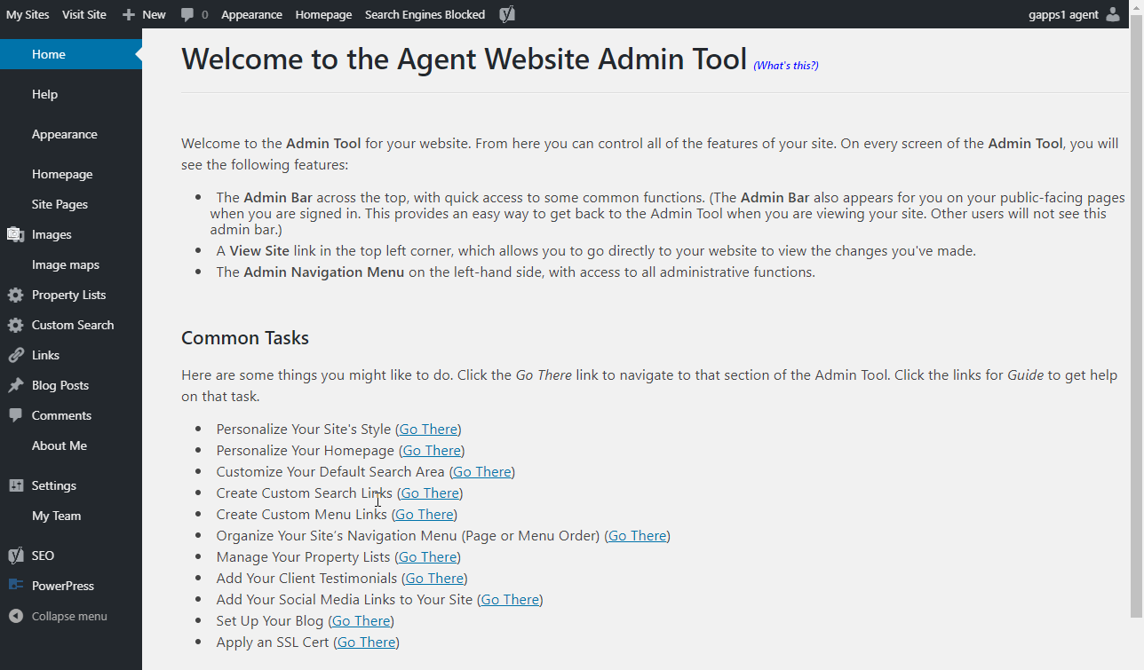Click the Links chain icon in sidebar
Image resolution: width=1144 pixels, height=670 pixels.
point(15,355)
